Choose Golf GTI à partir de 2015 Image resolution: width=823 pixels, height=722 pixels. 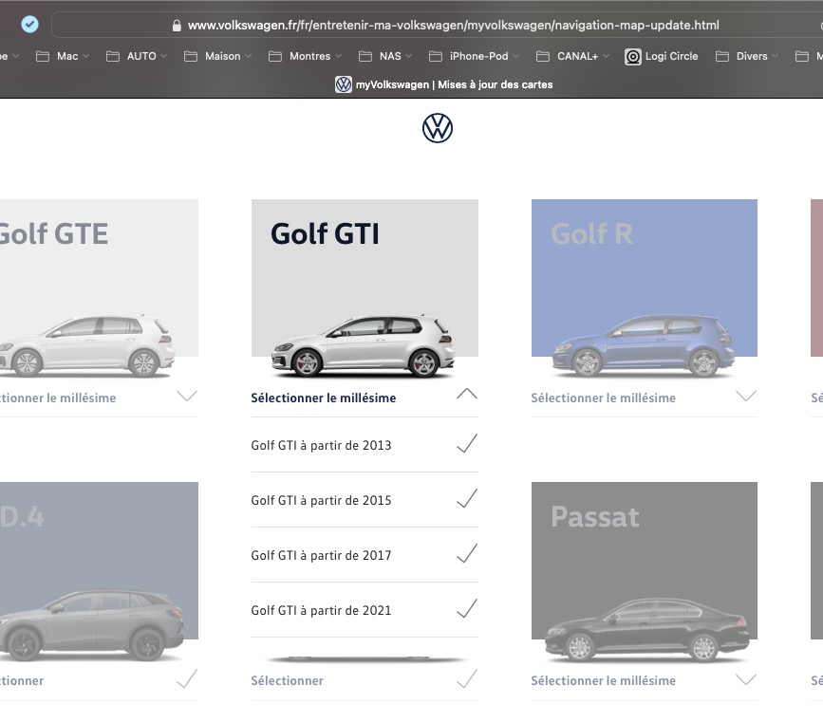tap(365, 500)
